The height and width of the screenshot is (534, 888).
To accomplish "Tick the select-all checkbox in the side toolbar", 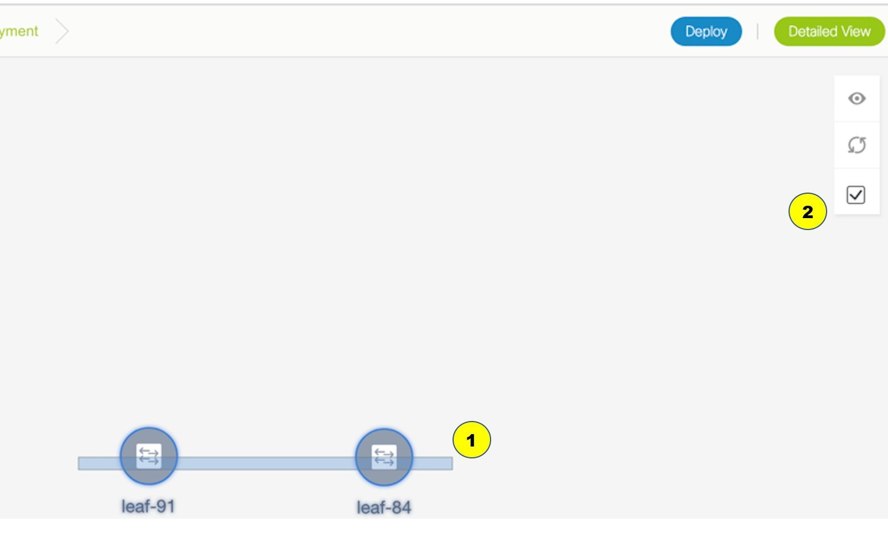I will (856, 195).
